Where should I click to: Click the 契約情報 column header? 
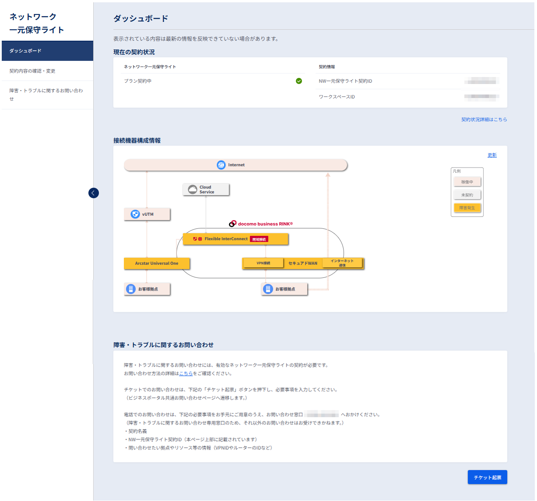327,67
